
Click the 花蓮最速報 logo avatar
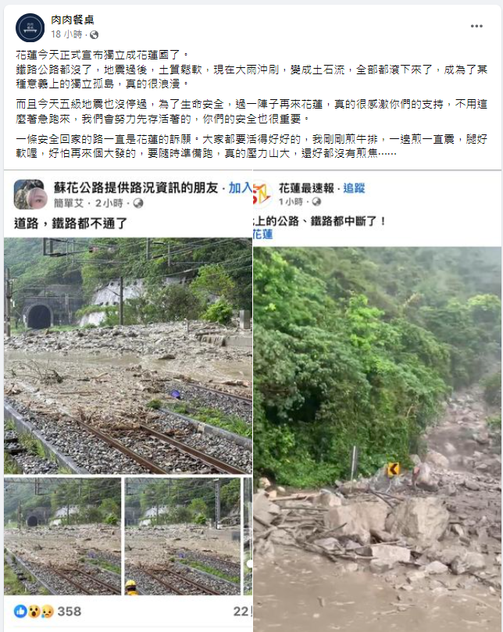[262, 194]
